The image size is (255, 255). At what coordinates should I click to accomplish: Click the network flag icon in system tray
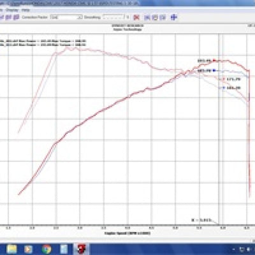[242, 249]
